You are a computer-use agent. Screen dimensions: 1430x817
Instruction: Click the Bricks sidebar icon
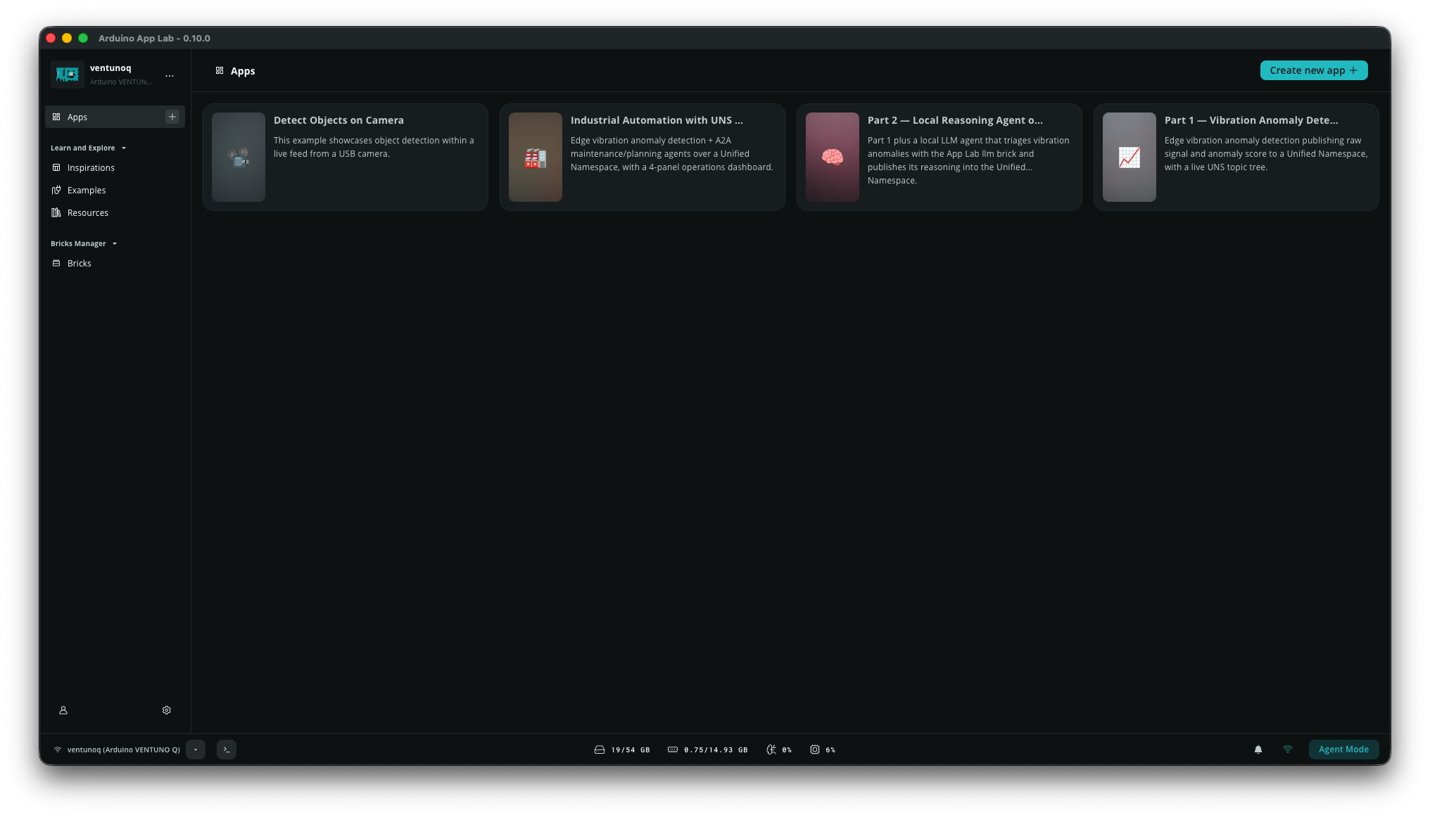56,263
